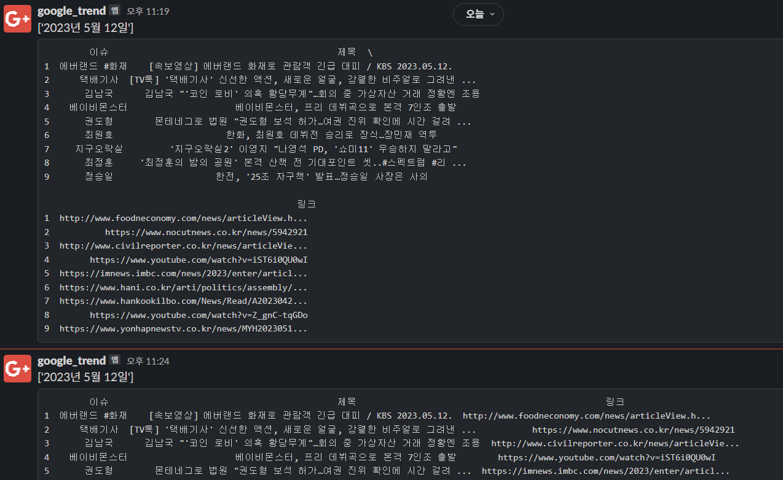Click title '[TV톡] 택배기사 신선한 액션' in 11:19 message

pos(302,80)
